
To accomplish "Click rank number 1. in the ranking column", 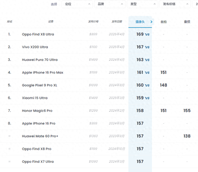I will pyautogui.click(x=10, y=34).
